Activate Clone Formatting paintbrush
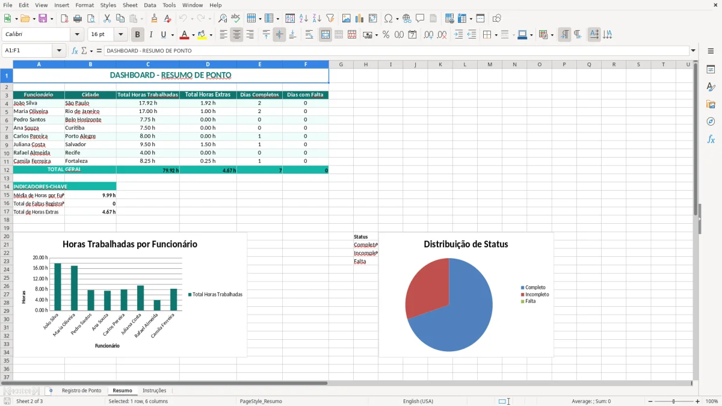Viewport: 722px width, 406px height. (155, 19)
